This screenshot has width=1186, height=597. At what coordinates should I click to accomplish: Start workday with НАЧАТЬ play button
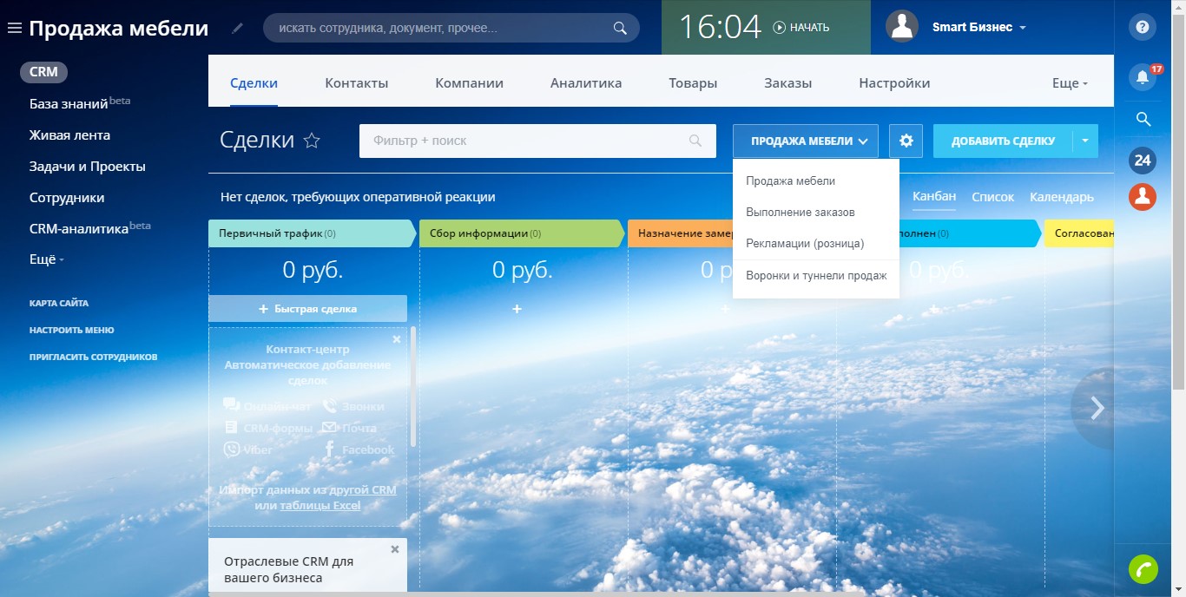(x=801, y=28)
